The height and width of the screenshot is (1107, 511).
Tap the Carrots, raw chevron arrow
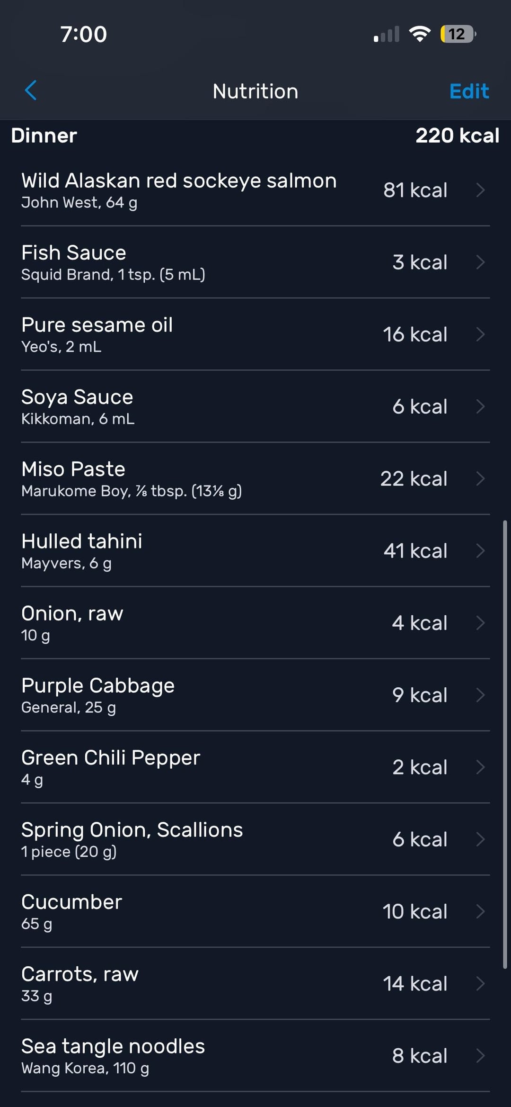pos(480,984)
